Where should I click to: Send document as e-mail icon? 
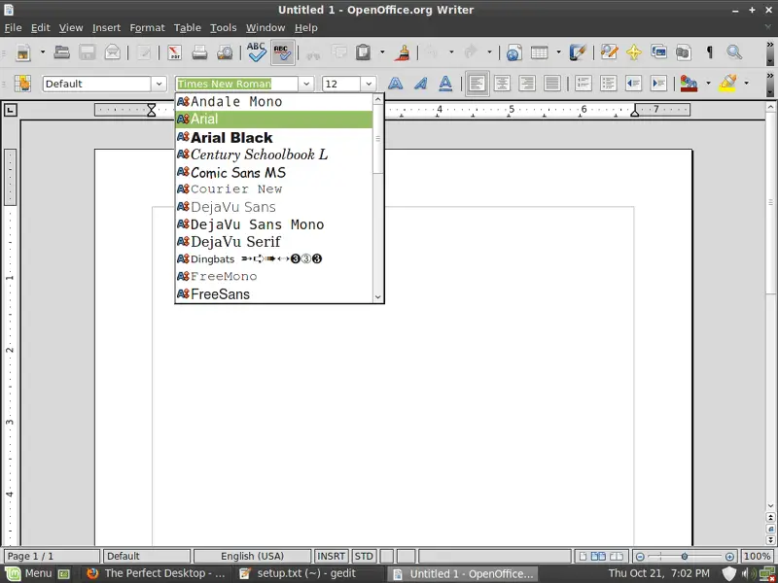[x=113, y=52]
